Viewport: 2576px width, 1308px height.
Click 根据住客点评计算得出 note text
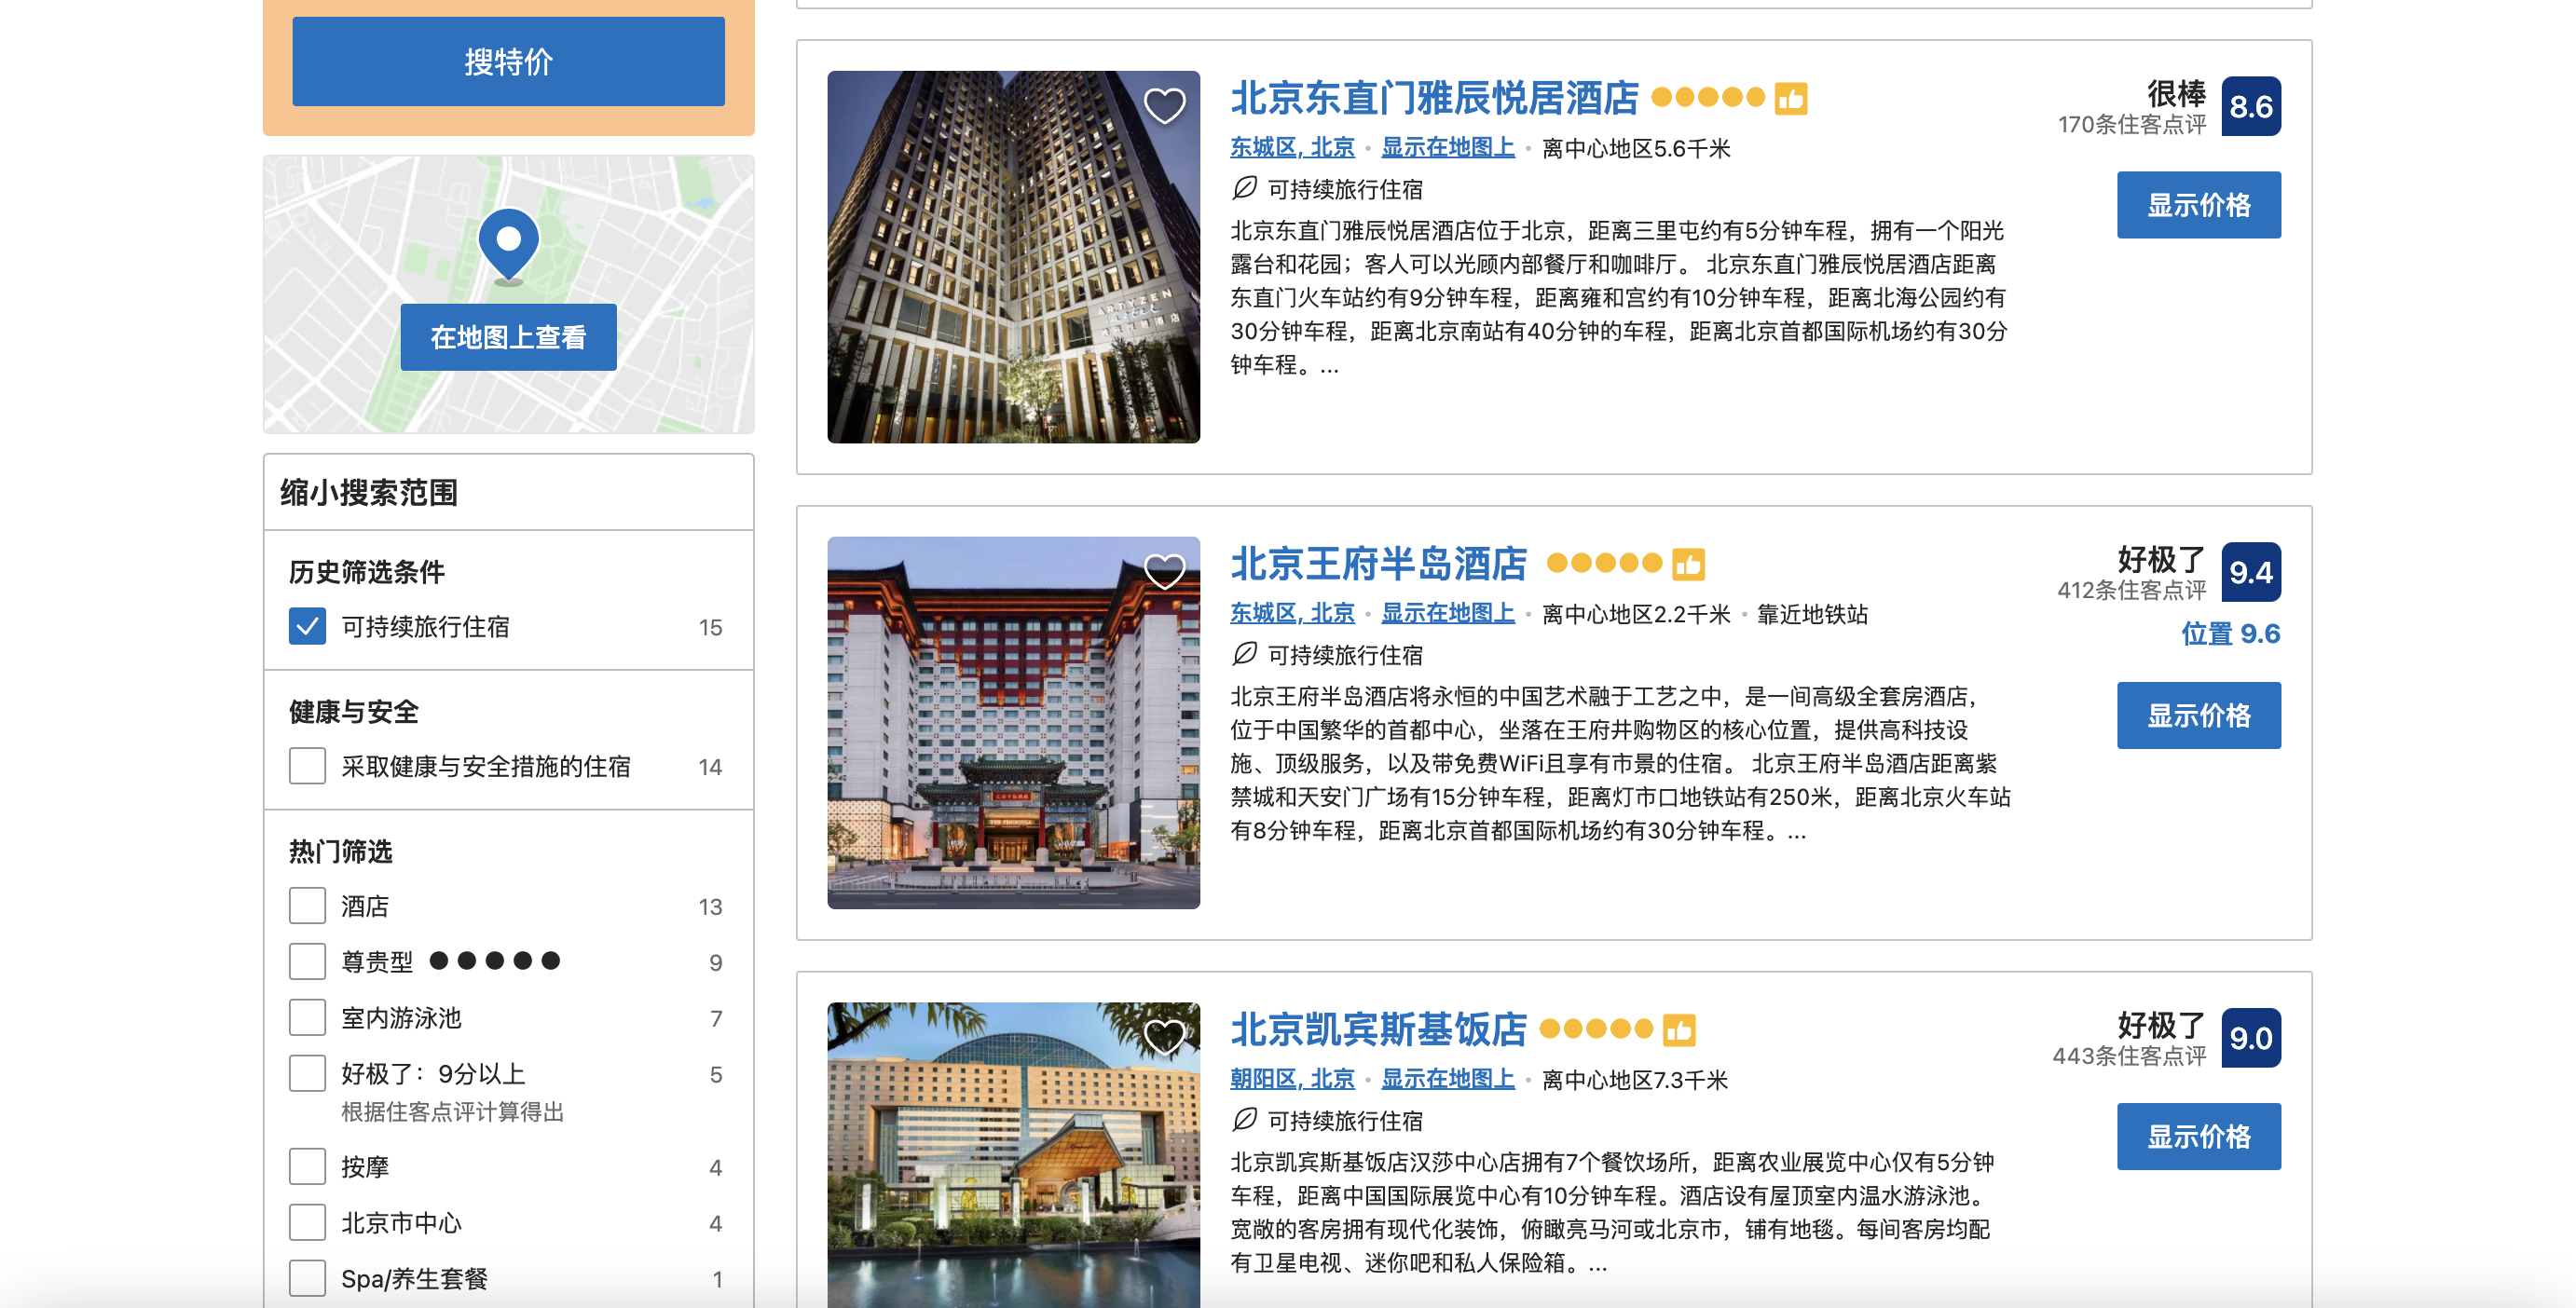coord(453,1111)
